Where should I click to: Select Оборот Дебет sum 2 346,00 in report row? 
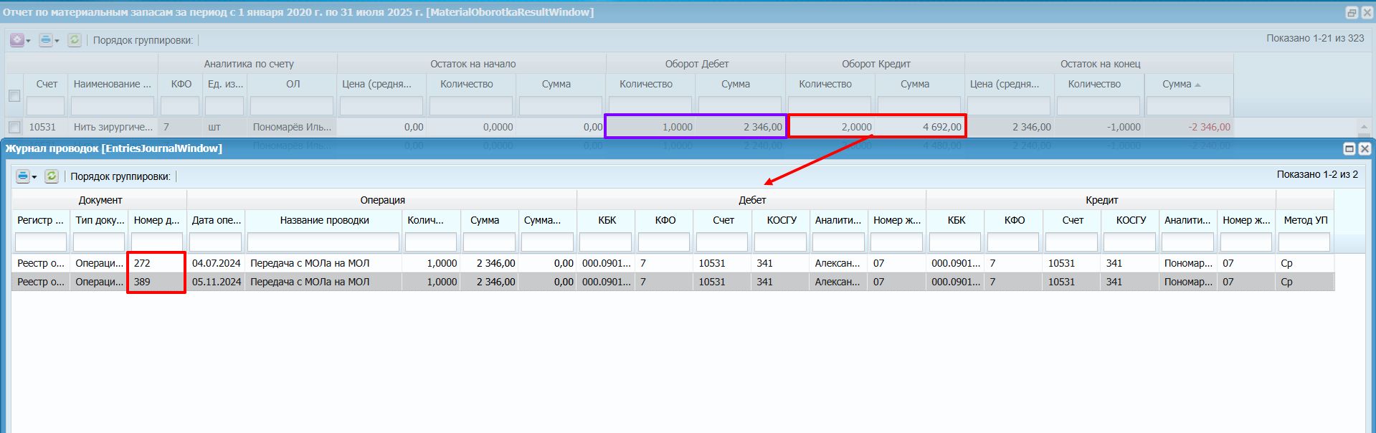741,127
